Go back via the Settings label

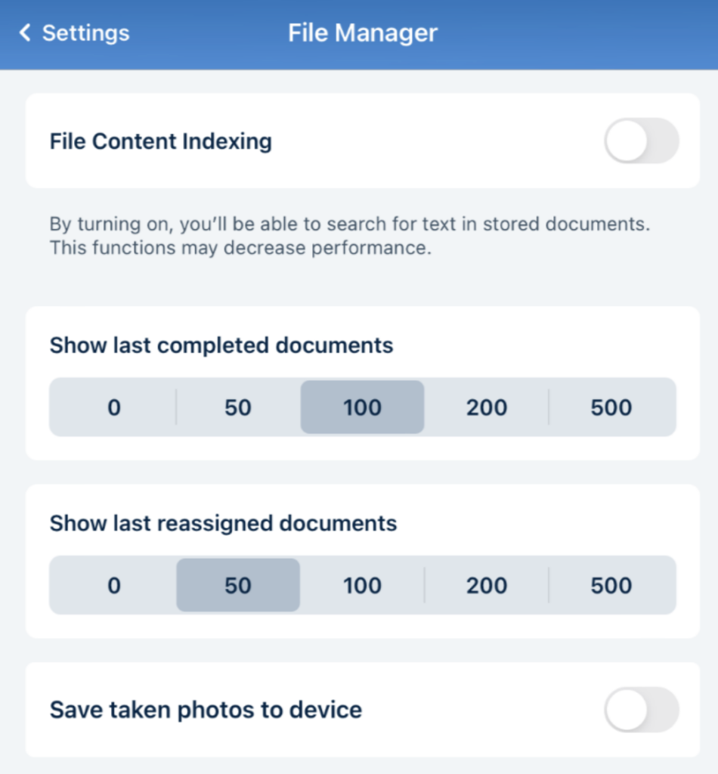pyautogui.click(x=85, y=33)
